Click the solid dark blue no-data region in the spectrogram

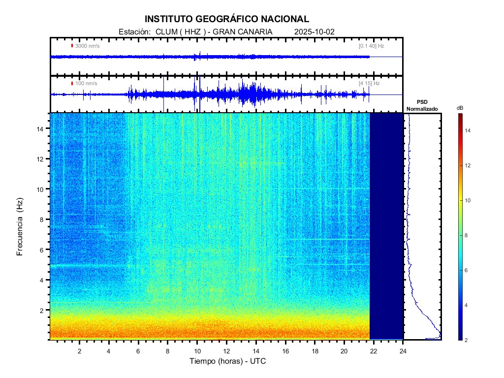386,226
